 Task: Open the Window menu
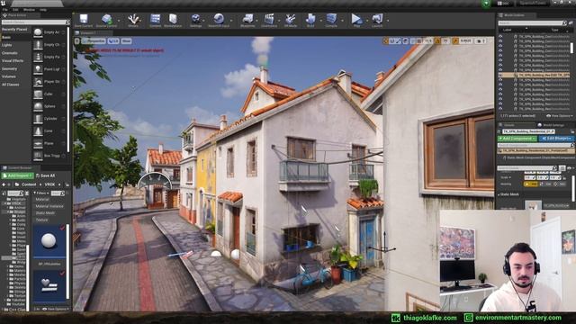click(x=29, y=10)
